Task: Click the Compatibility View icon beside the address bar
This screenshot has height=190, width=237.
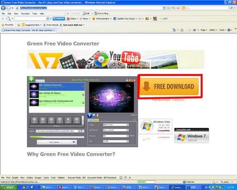Action: point(169,8)
